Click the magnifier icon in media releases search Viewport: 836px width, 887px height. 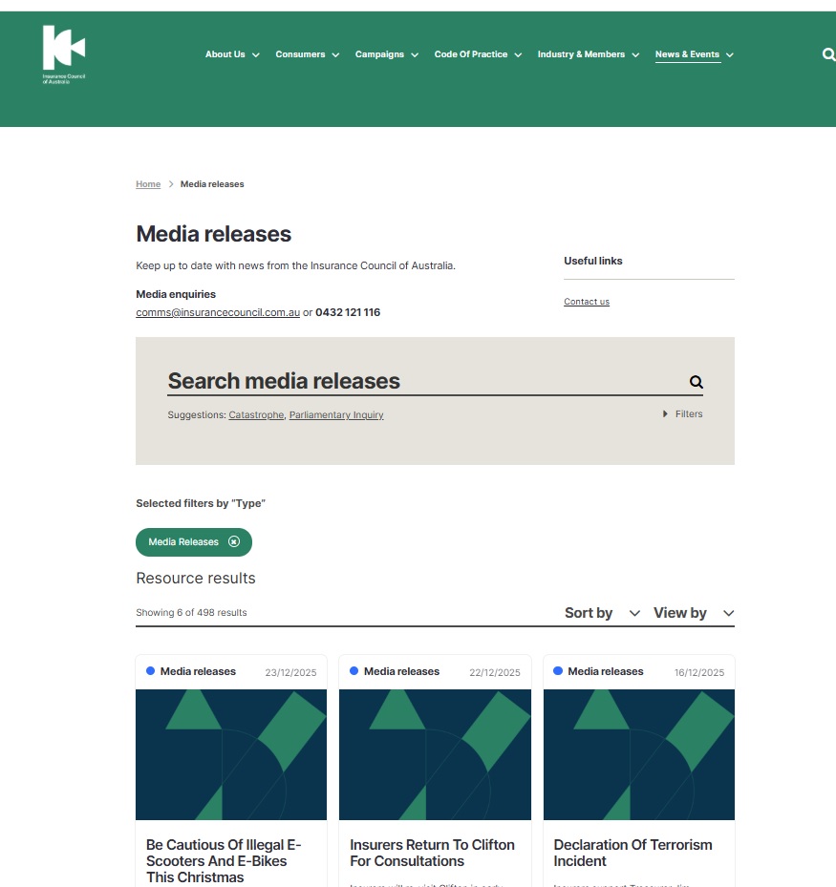696,382
